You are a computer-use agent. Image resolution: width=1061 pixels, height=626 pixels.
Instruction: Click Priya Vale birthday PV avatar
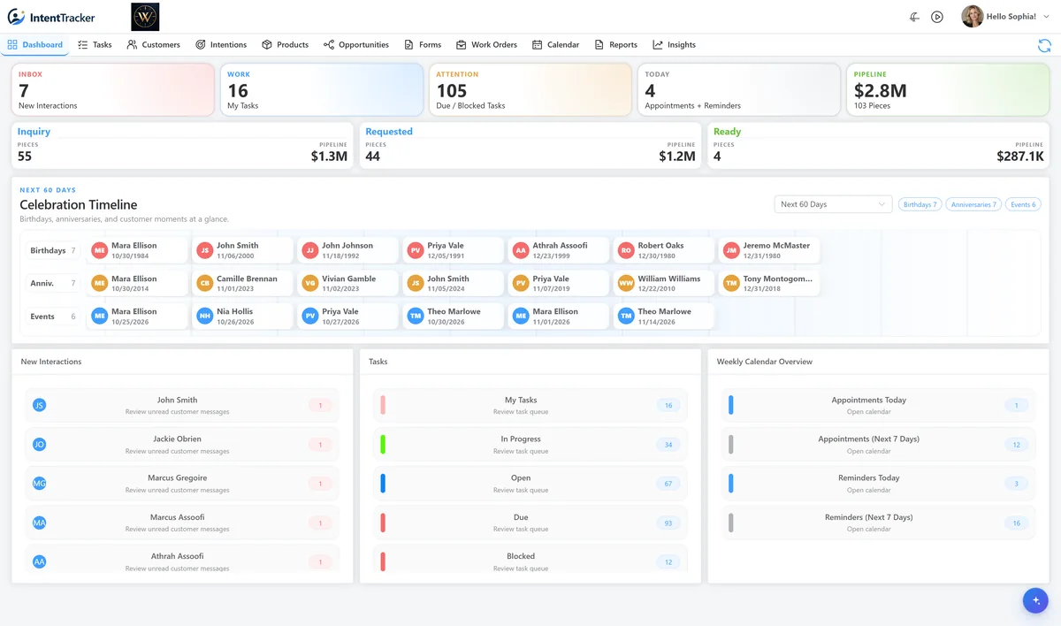[x=415, y=251]
